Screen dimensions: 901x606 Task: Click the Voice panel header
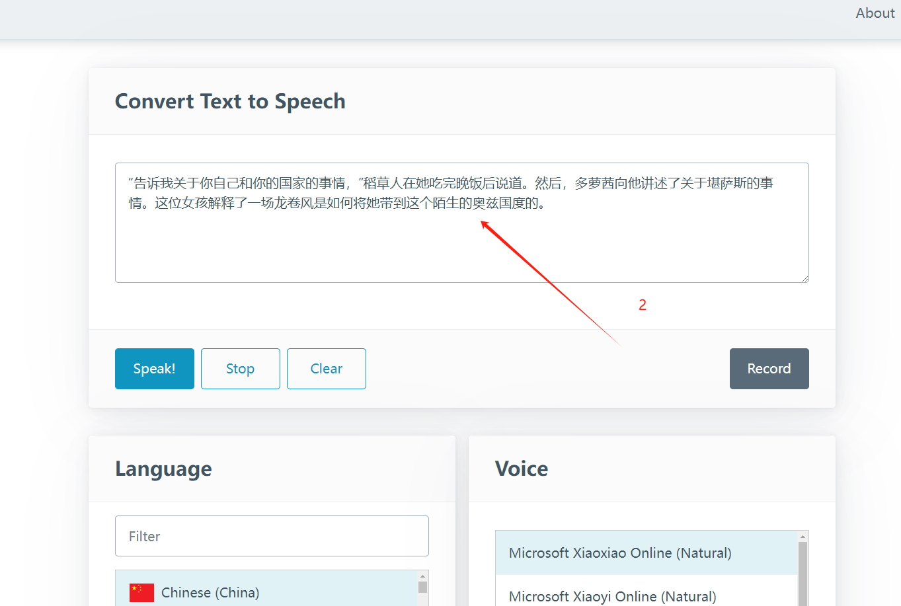click(x=522, y=468)
